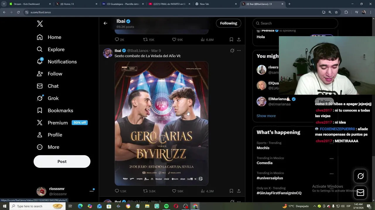Switch to Stream - Kick Dashboard tab
This screenshot has height=210, width=375.
click(30, 4)
